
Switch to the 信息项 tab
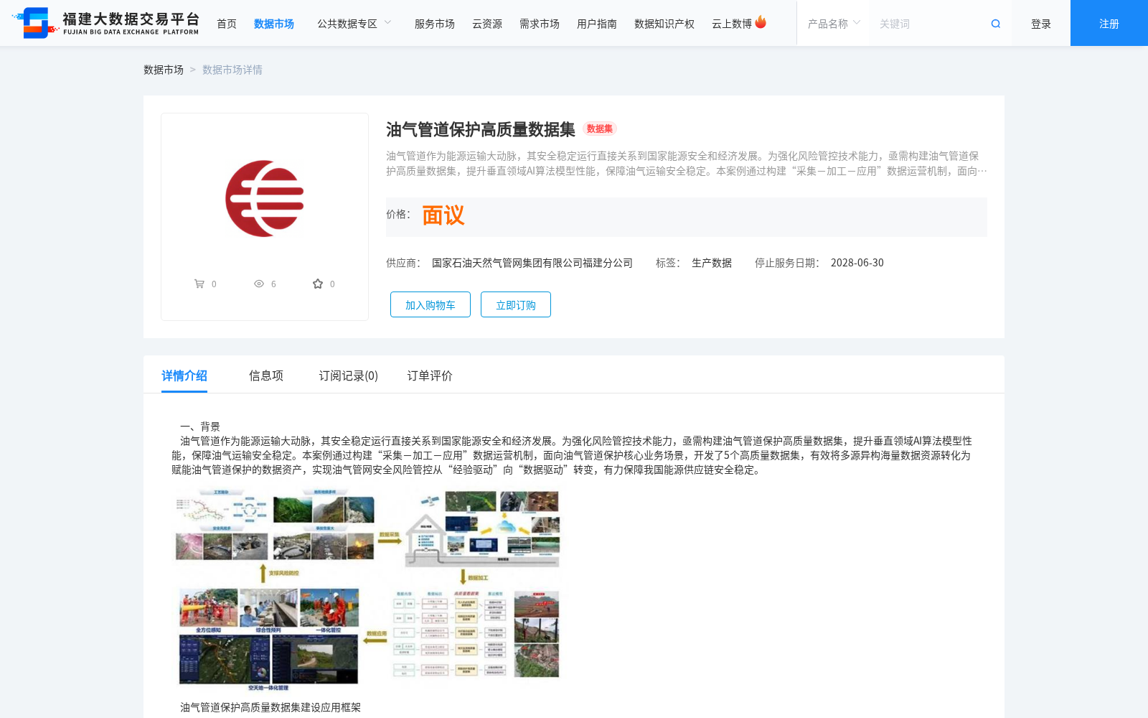tap(266, 376)
